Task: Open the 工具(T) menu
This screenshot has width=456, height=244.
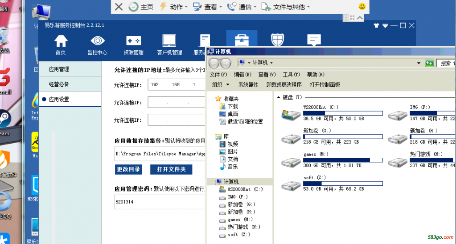Action: point(291,75)
